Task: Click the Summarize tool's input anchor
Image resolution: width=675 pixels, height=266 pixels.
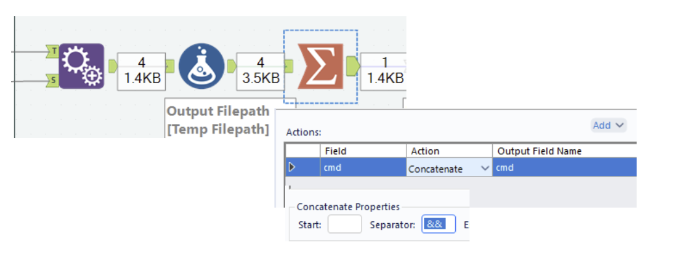Action: tap(289, 66)
